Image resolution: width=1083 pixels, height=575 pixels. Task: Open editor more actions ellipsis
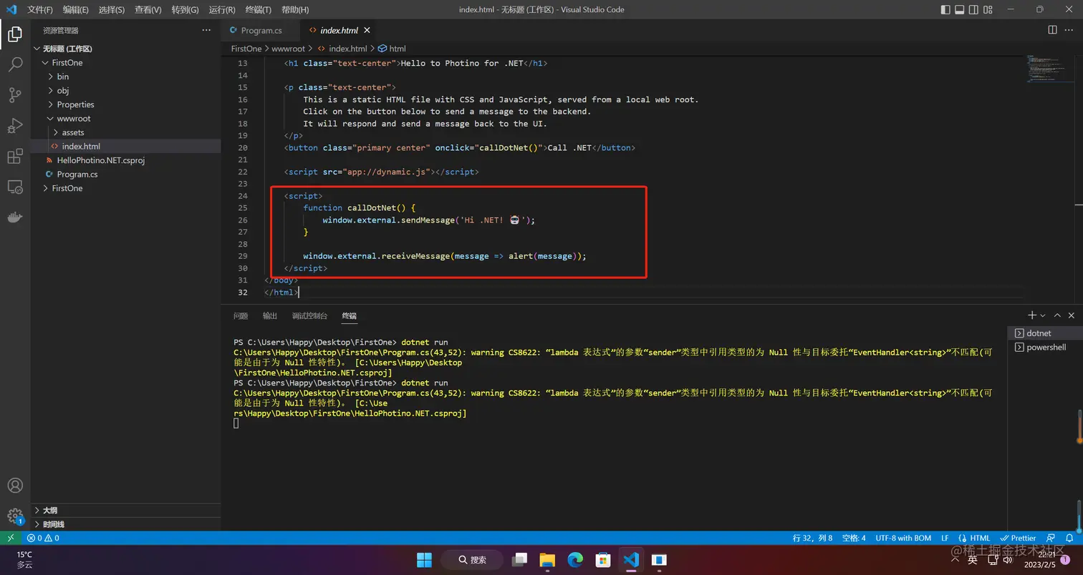1070,30
